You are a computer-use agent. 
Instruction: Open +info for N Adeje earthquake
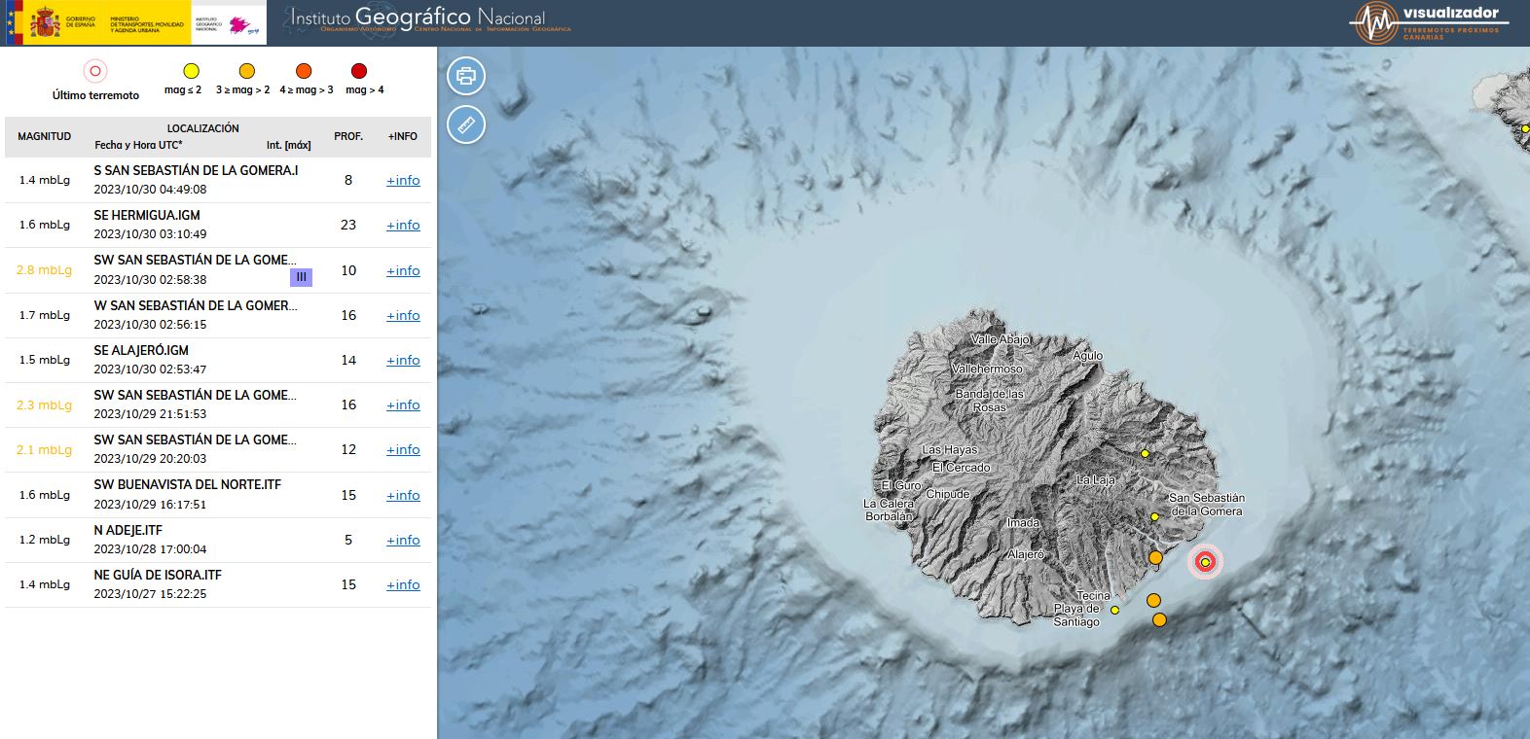tap(403, 540)
